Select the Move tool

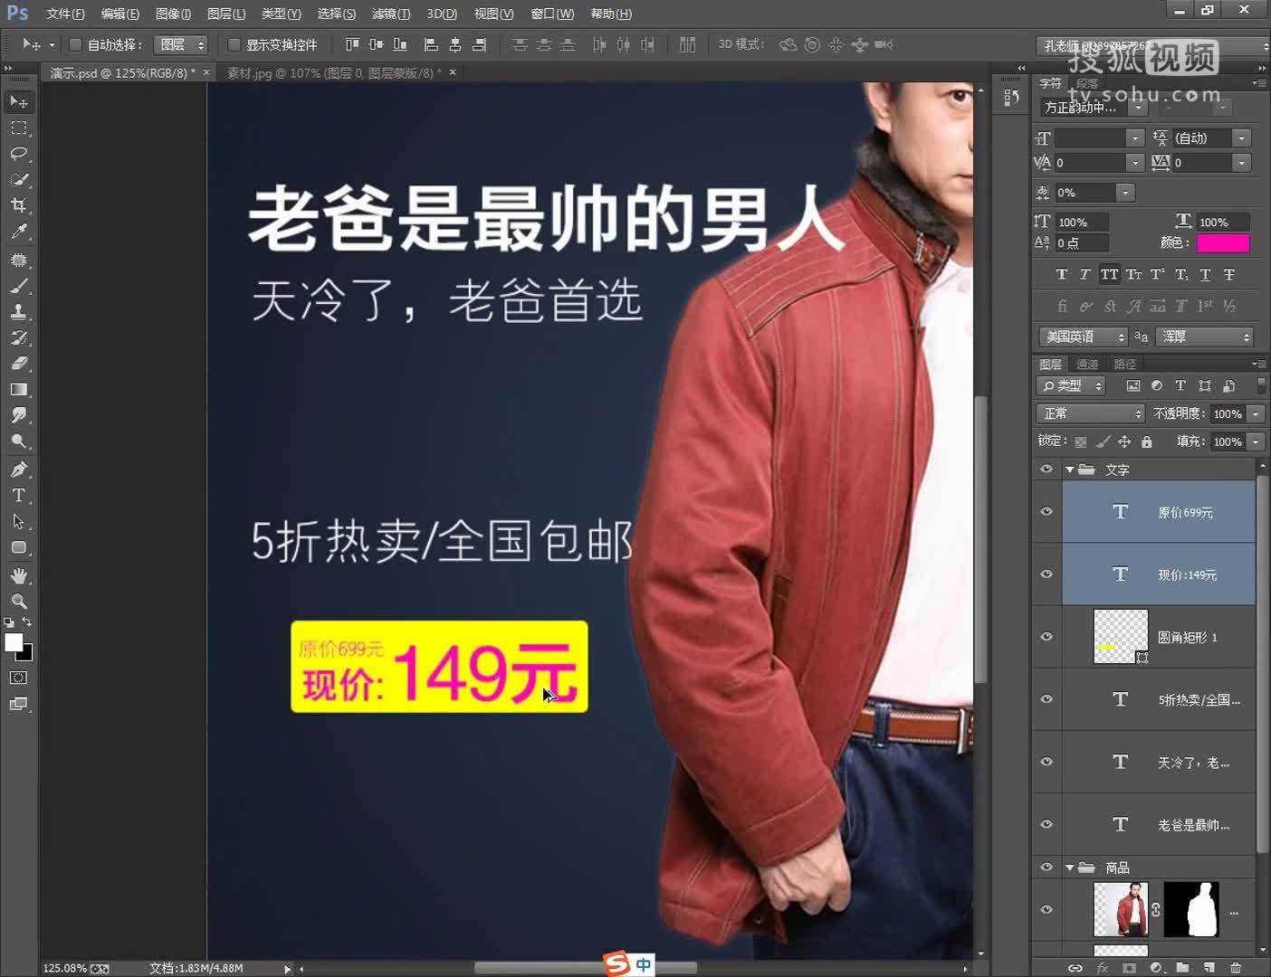pyautogui.click(x=18, y=101)
